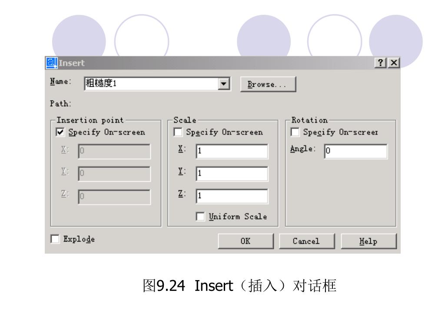The height and width of the screenshot is (333, 445).
Task: Close the Insert dialog with X
Action: (x=394, y=62)
